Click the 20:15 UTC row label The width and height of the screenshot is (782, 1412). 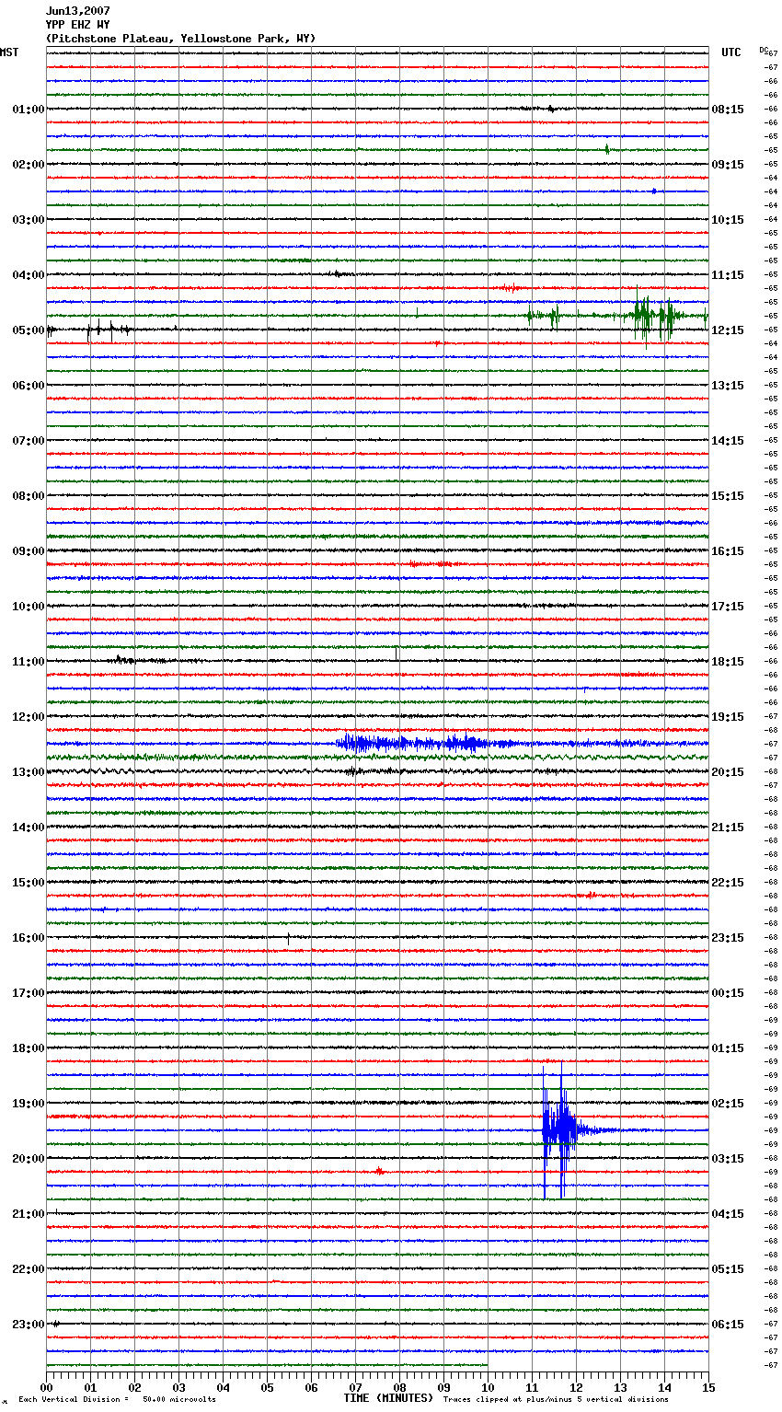click(728, 772)
